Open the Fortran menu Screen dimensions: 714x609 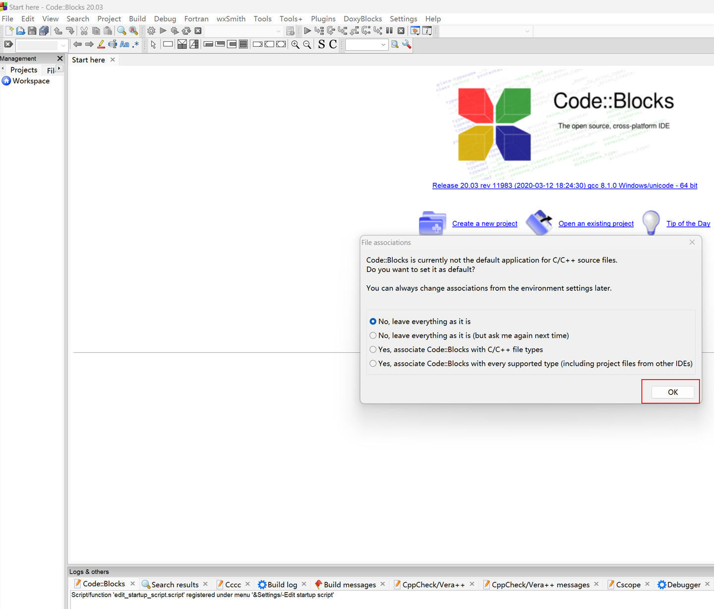pos(196,18)
